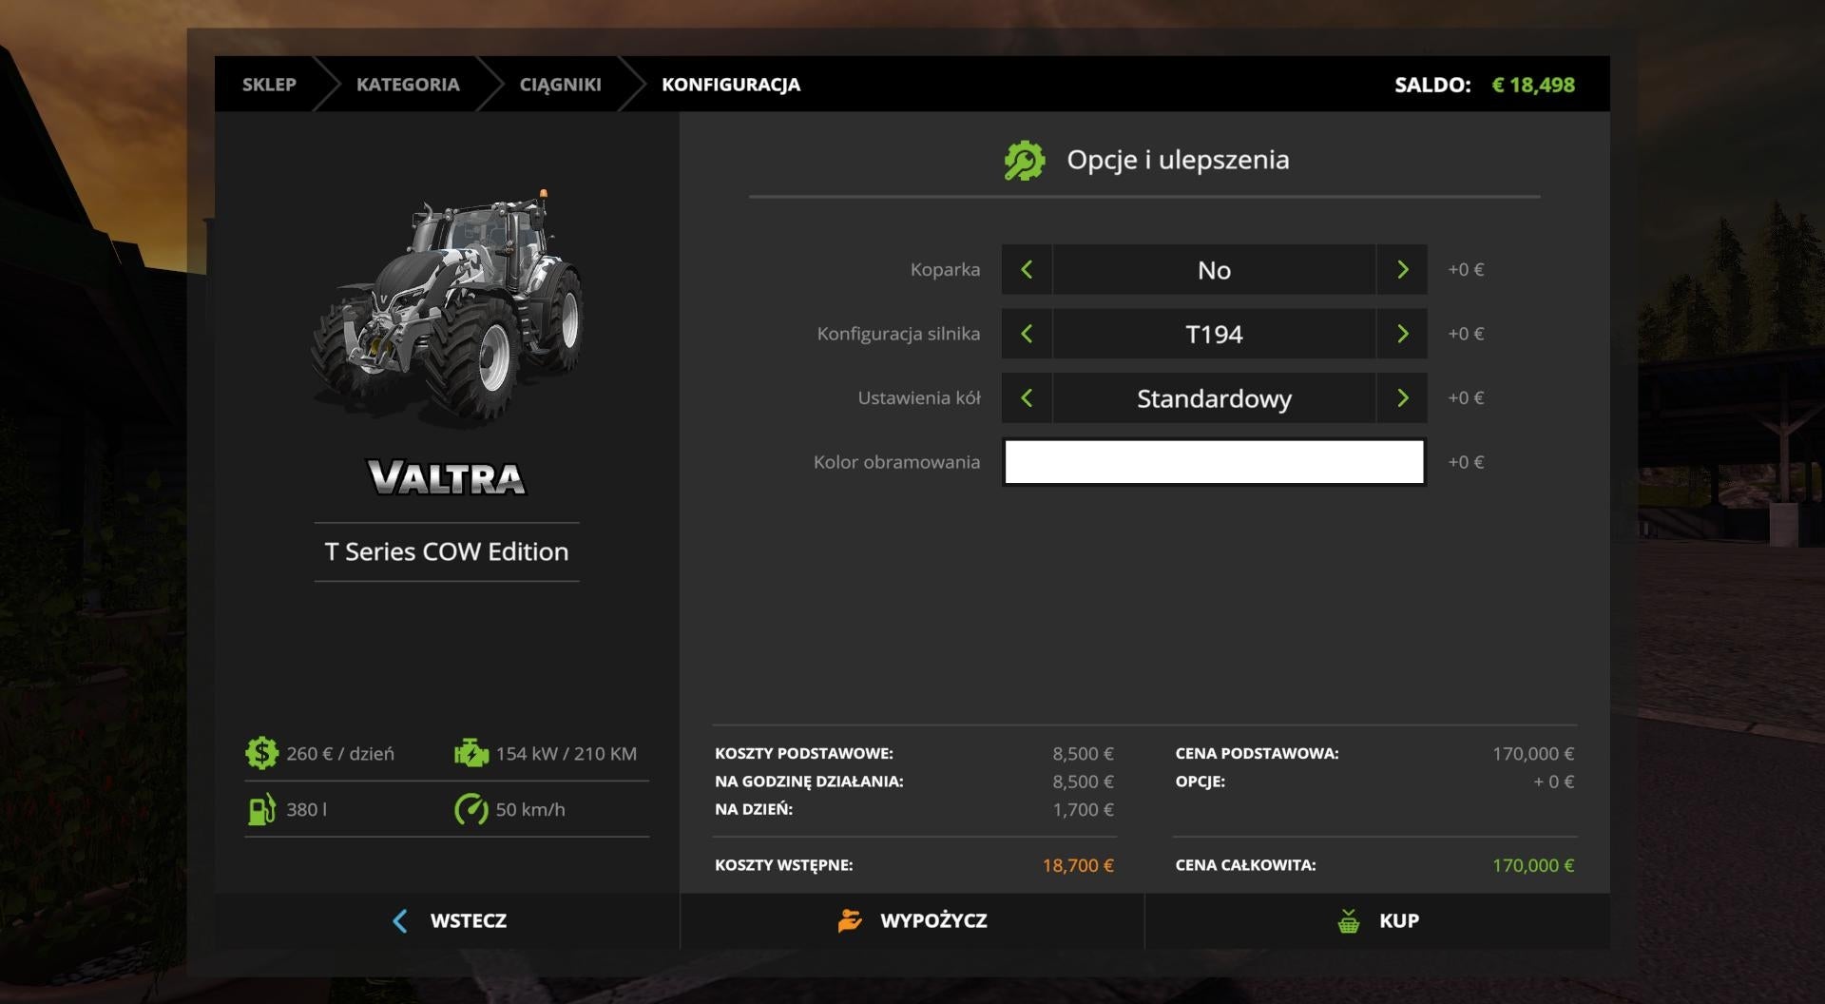
Task: Click the Konfiguracja silnika label
Action: point(898,334)
